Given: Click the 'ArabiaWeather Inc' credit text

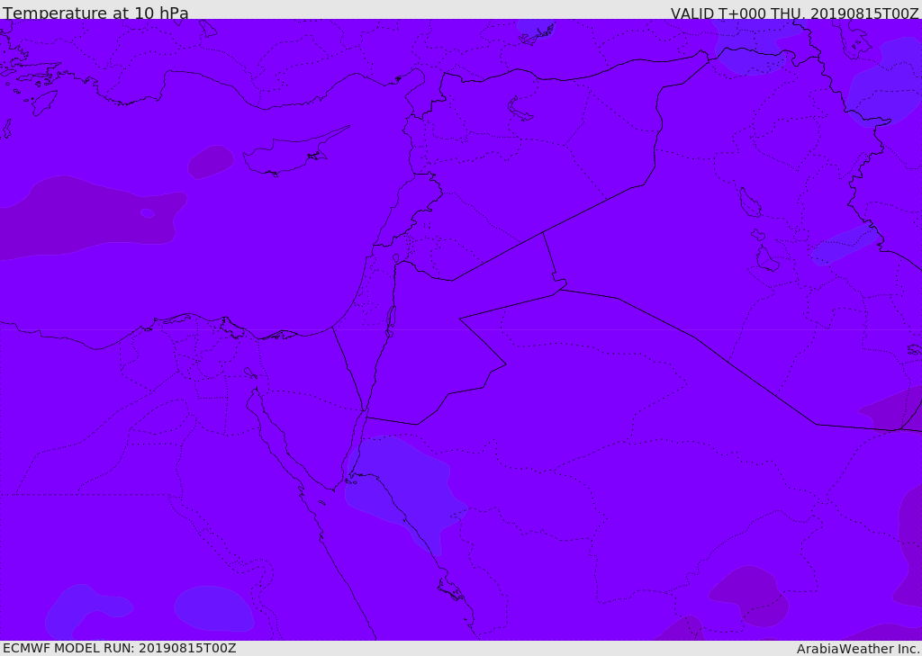Looking at the screenshot, I should (x=857, y=649).
